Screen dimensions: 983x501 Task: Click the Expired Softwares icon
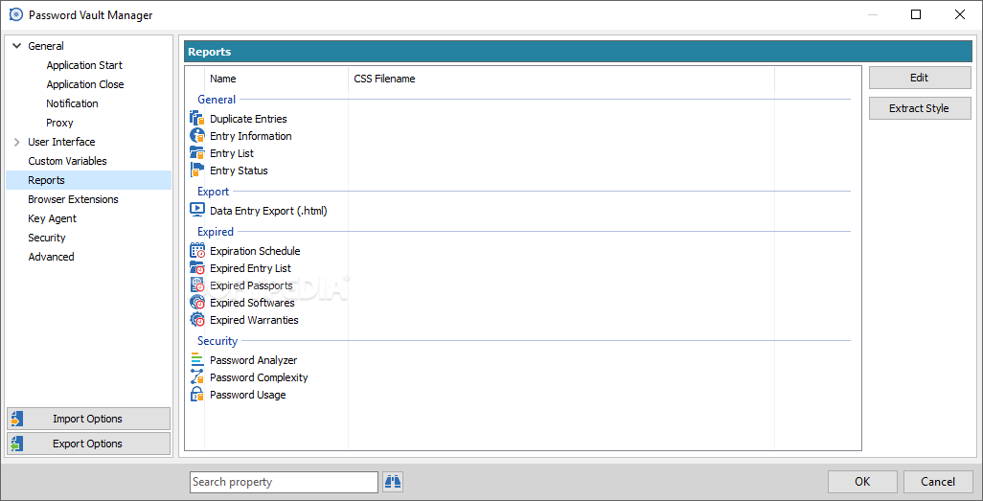(196, 303)
